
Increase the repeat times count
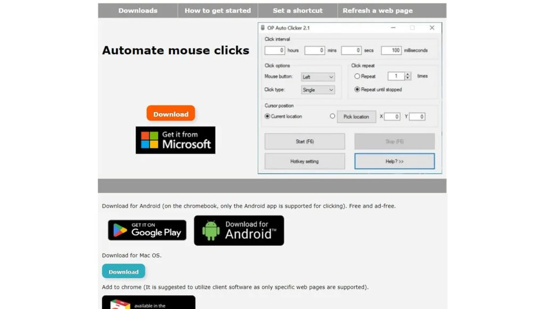click(x=408, y=74)
